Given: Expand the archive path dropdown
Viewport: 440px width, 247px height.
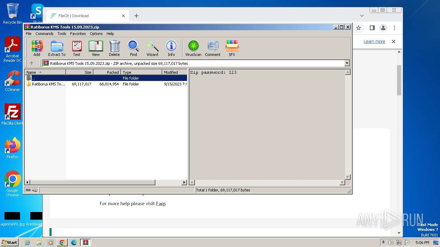Looking at the screenshot, I should point(347,63).
